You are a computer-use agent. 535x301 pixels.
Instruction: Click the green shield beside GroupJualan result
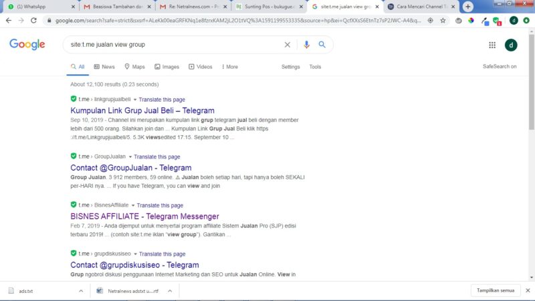[x=74, y=156]
